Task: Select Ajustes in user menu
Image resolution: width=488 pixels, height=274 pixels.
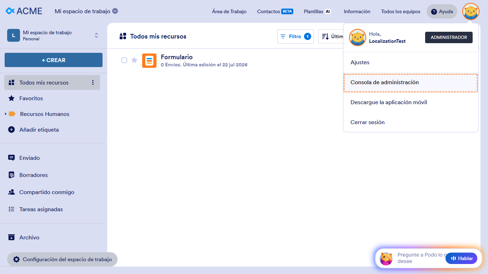Action: pyautogui.click(x=410, y=62)
